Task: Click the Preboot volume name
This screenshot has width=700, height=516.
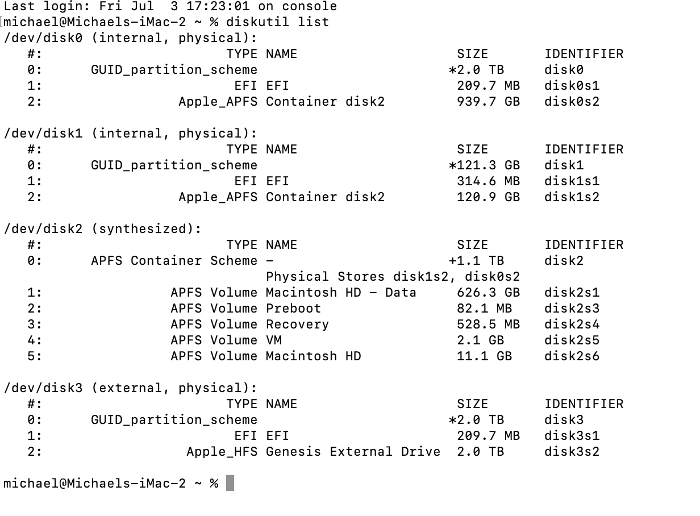Action: (293, 309)
